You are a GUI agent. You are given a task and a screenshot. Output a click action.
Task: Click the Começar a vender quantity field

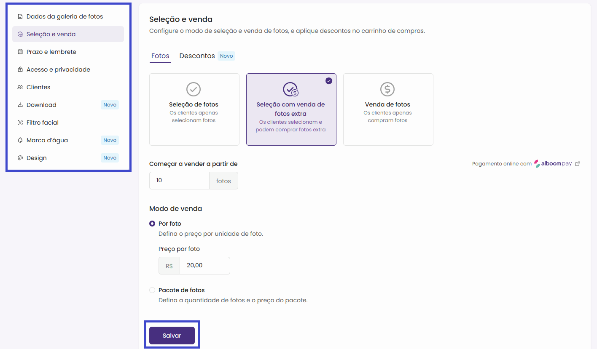pyautogui.click(x=179, y=181)
